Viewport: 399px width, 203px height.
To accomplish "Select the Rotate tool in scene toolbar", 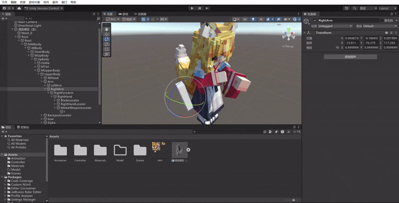I will pos(107,39).
